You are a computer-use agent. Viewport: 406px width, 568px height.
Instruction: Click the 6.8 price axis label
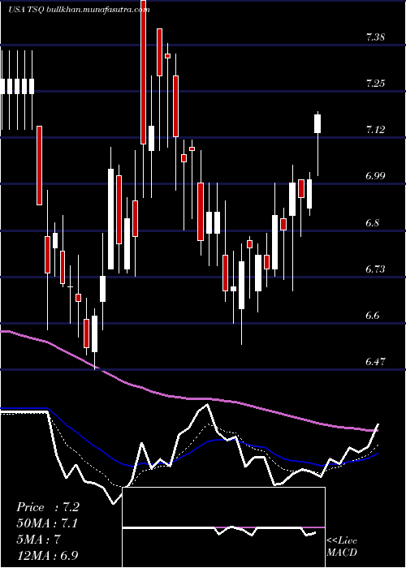373,222
